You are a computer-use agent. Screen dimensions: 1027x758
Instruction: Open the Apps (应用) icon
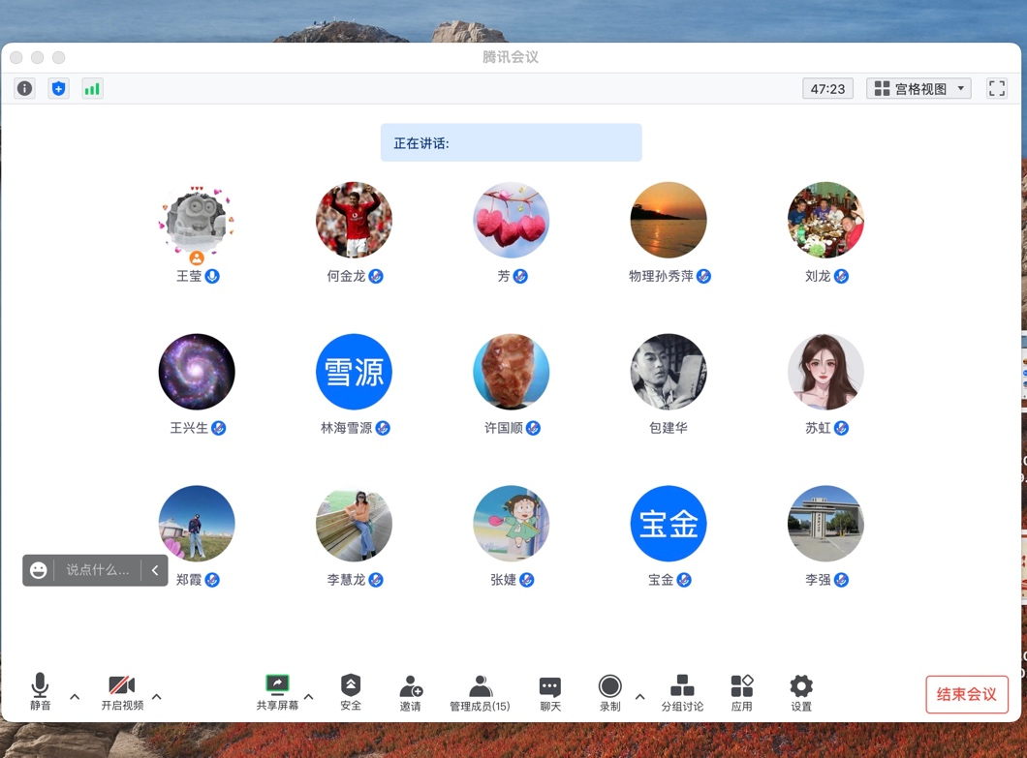741,693
